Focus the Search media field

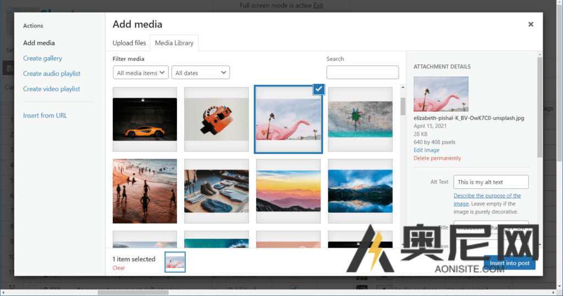(x=362, y=72)
